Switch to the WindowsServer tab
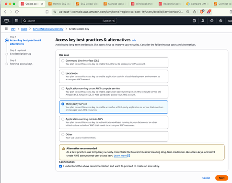232x183 pixels. (x=142, y=4)
